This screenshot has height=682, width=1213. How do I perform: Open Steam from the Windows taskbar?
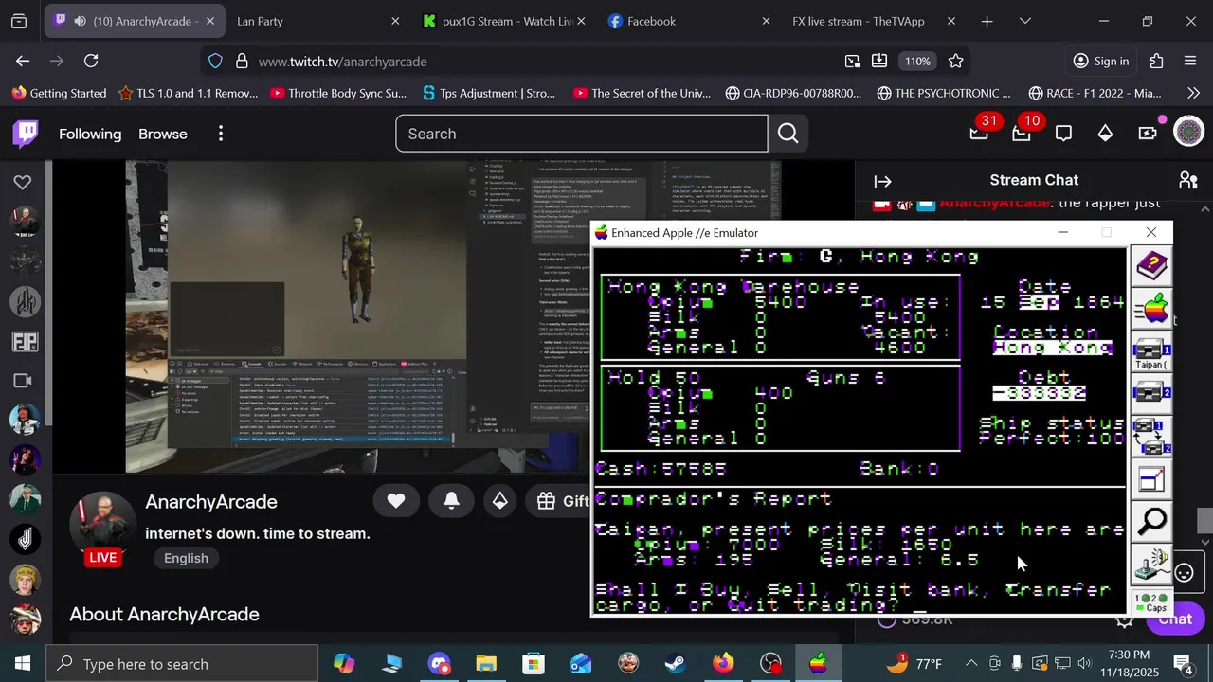click(676, 664)
